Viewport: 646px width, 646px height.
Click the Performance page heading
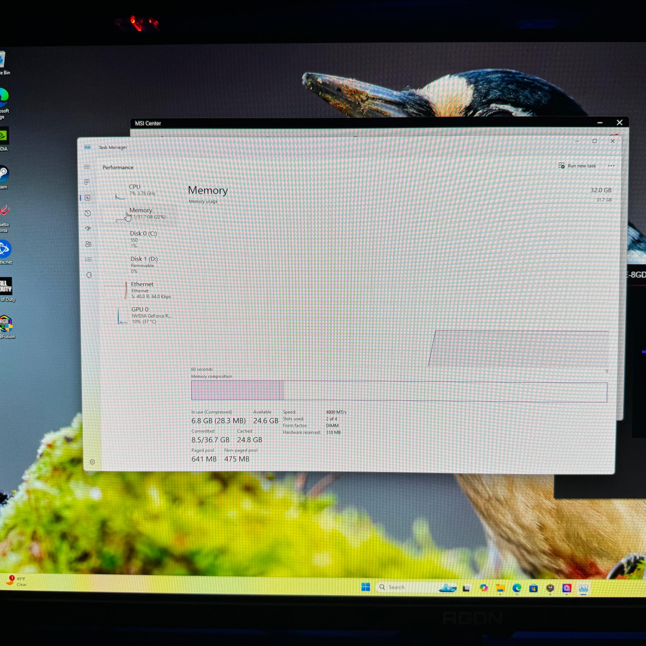click(x=118, y=167)
